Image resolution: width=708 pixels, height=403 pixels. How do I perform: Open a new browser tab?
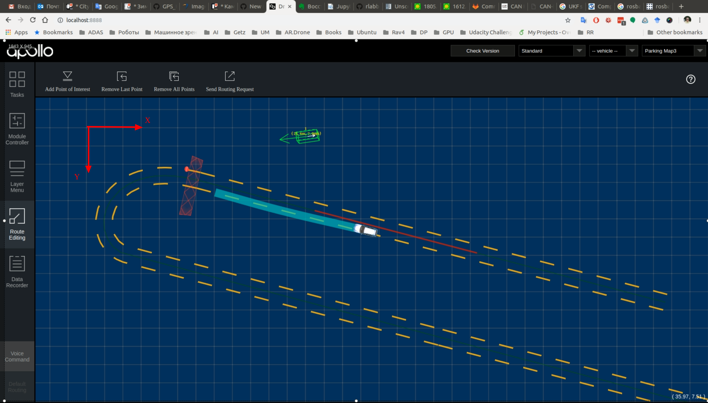(x=681, y=6)
